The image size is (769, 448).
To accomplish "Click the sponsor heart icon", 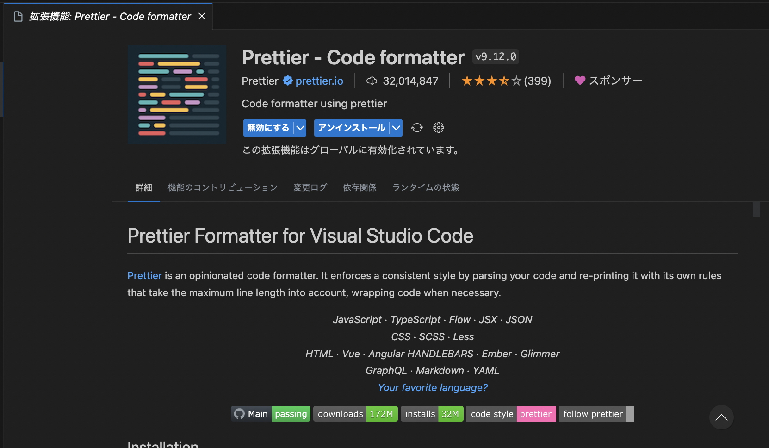I will point(580,81).
